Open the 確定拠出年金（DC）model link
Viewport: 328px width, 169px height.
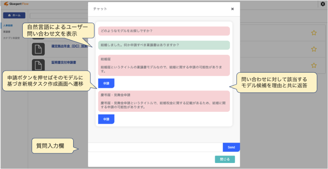click(69, 46)
